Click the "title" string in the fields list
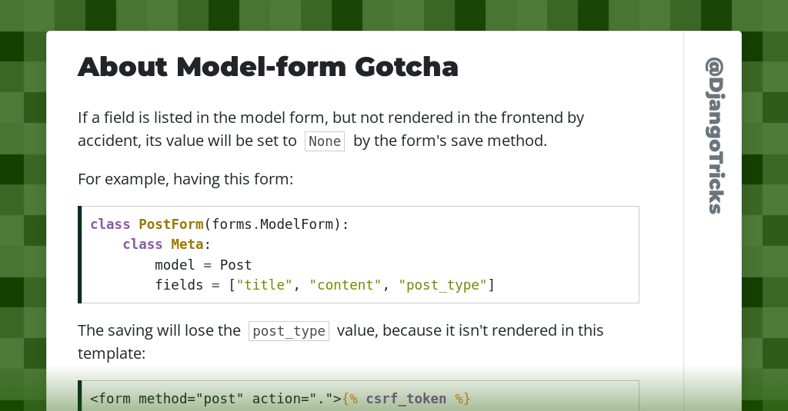This screenshot has width=788, height=411. click(265, 285)
